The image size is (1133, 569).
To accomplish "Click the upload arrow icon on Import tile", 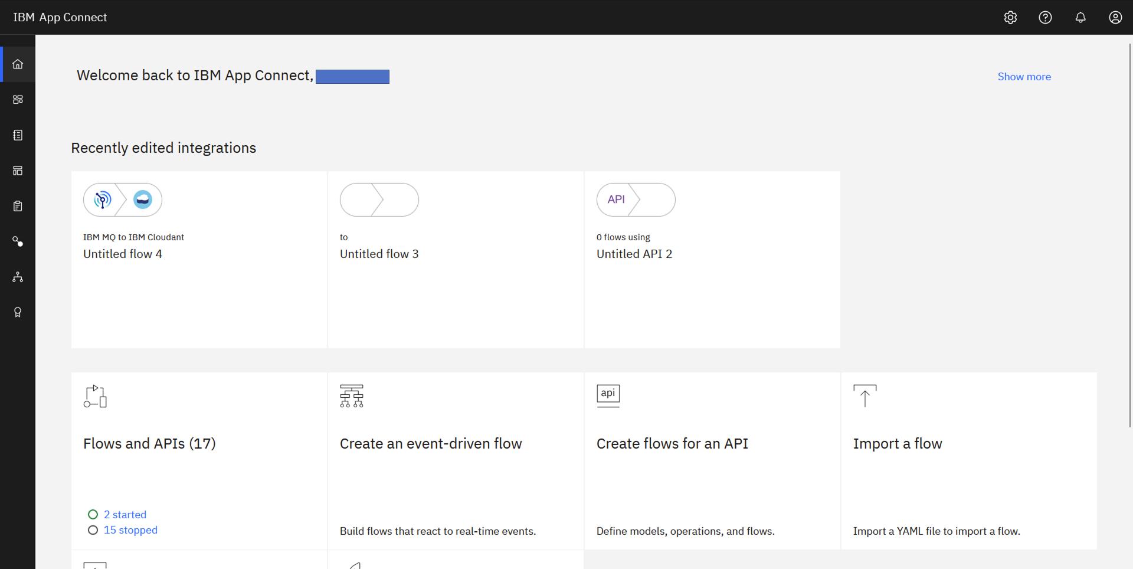I will (x=865, y=396).
